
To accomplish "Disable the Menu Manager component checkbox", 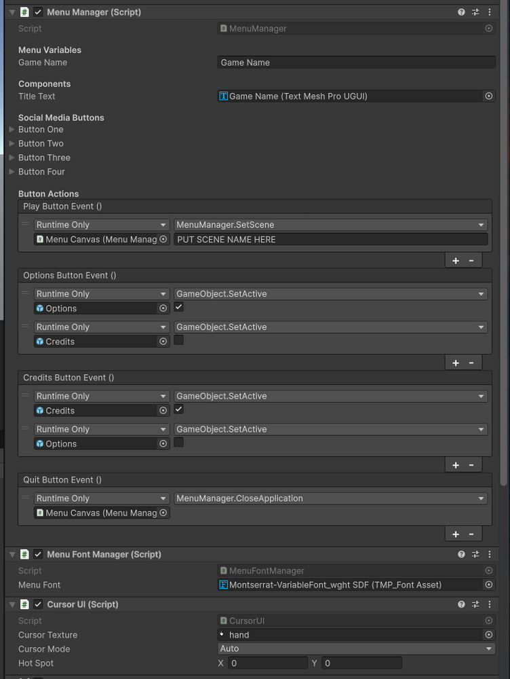I will click(37, 12).
